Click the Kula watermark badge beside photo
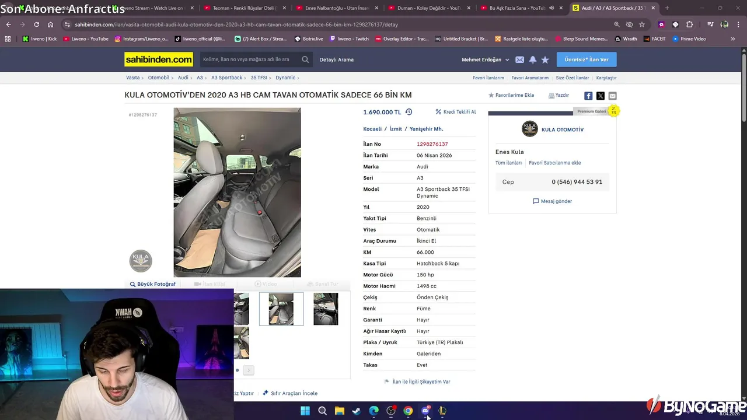747x420 pixels. coord(141,261)
